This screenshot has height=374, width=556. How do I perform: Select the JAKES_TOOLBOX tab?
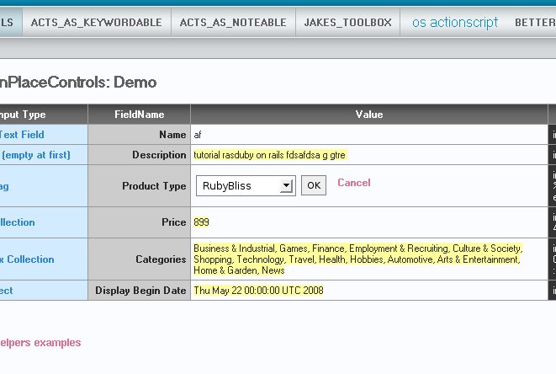tap(347, 23)
